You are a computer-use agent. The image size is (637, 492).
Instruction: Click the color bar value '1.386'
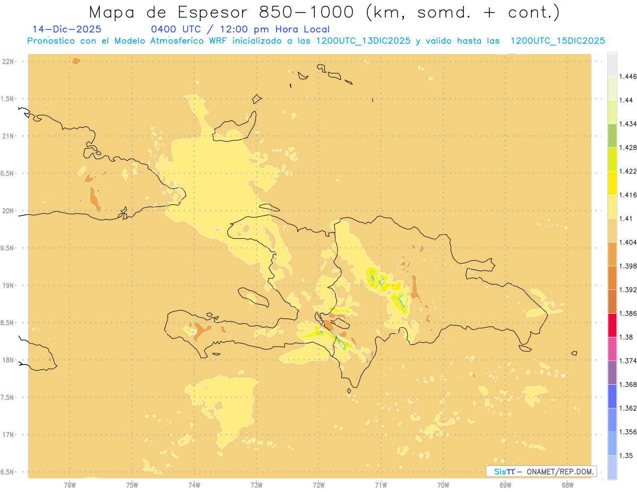click(629, 313)
